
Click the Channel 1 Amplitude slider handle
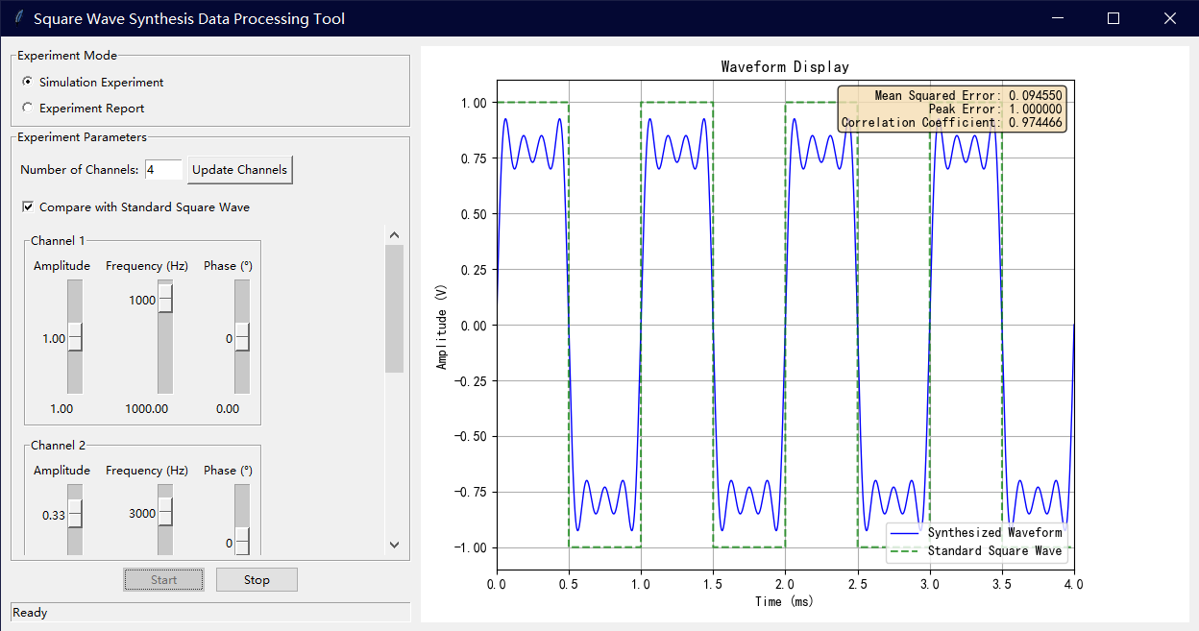(75, 338)
